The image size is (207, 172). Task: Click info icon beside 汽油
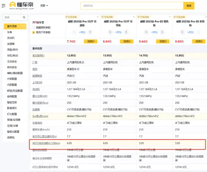[x=73, y=76]
